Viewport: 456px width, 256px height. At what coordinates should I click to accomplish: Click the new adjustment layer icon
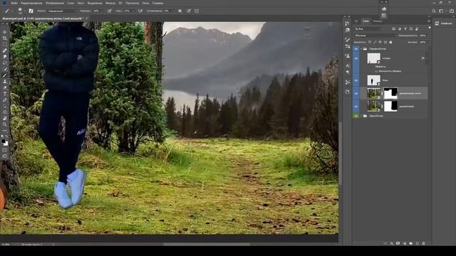click(404, 243)
